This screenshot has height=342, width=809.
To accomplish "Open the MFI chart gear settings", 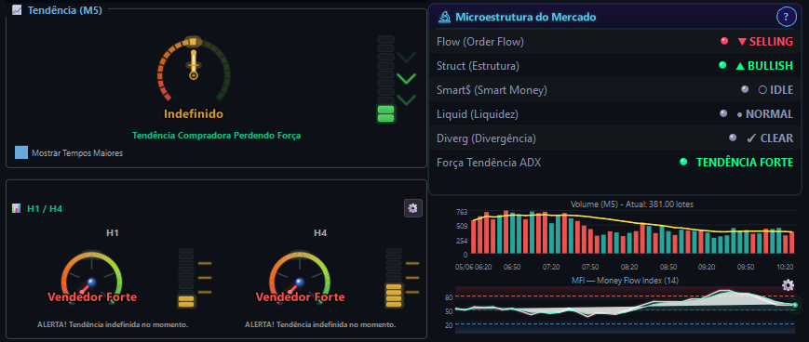I will (x=788, y=285).
